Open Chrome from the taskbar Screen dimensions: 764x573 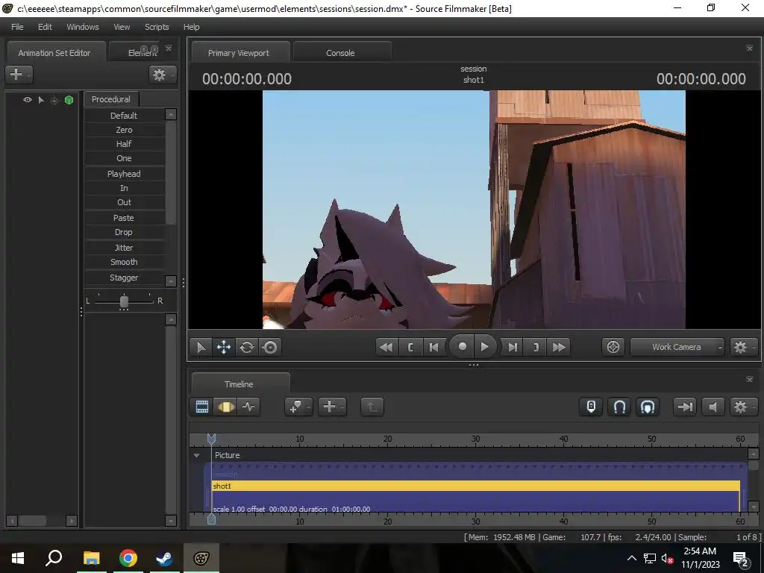click(x=128, y=558)
